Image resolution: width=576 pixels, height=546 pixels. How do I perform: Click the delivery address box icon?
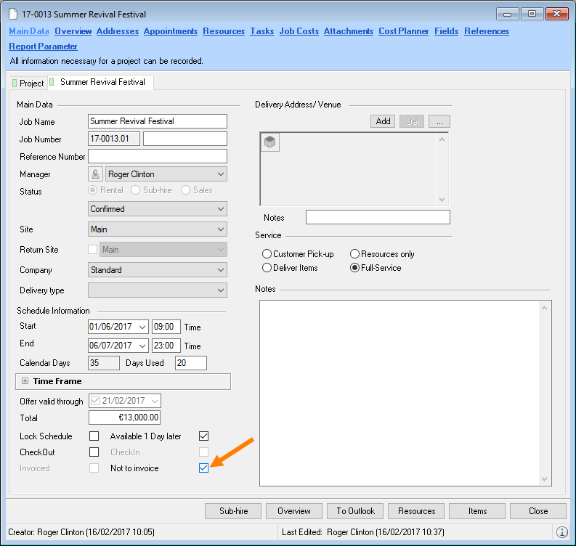[270, 143]
